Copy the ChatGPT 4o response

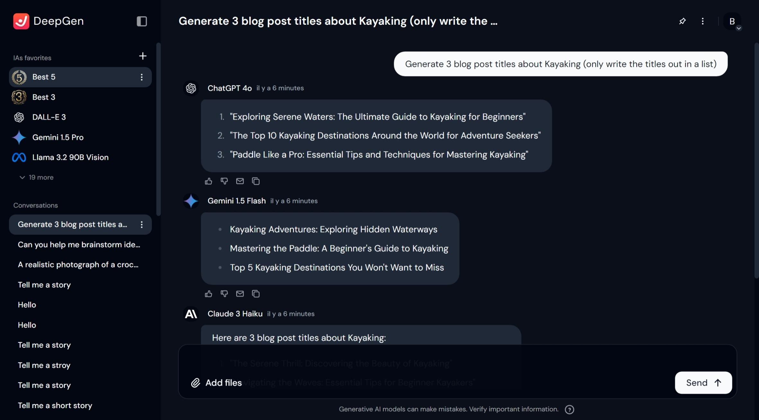click(x=256, y=181)
